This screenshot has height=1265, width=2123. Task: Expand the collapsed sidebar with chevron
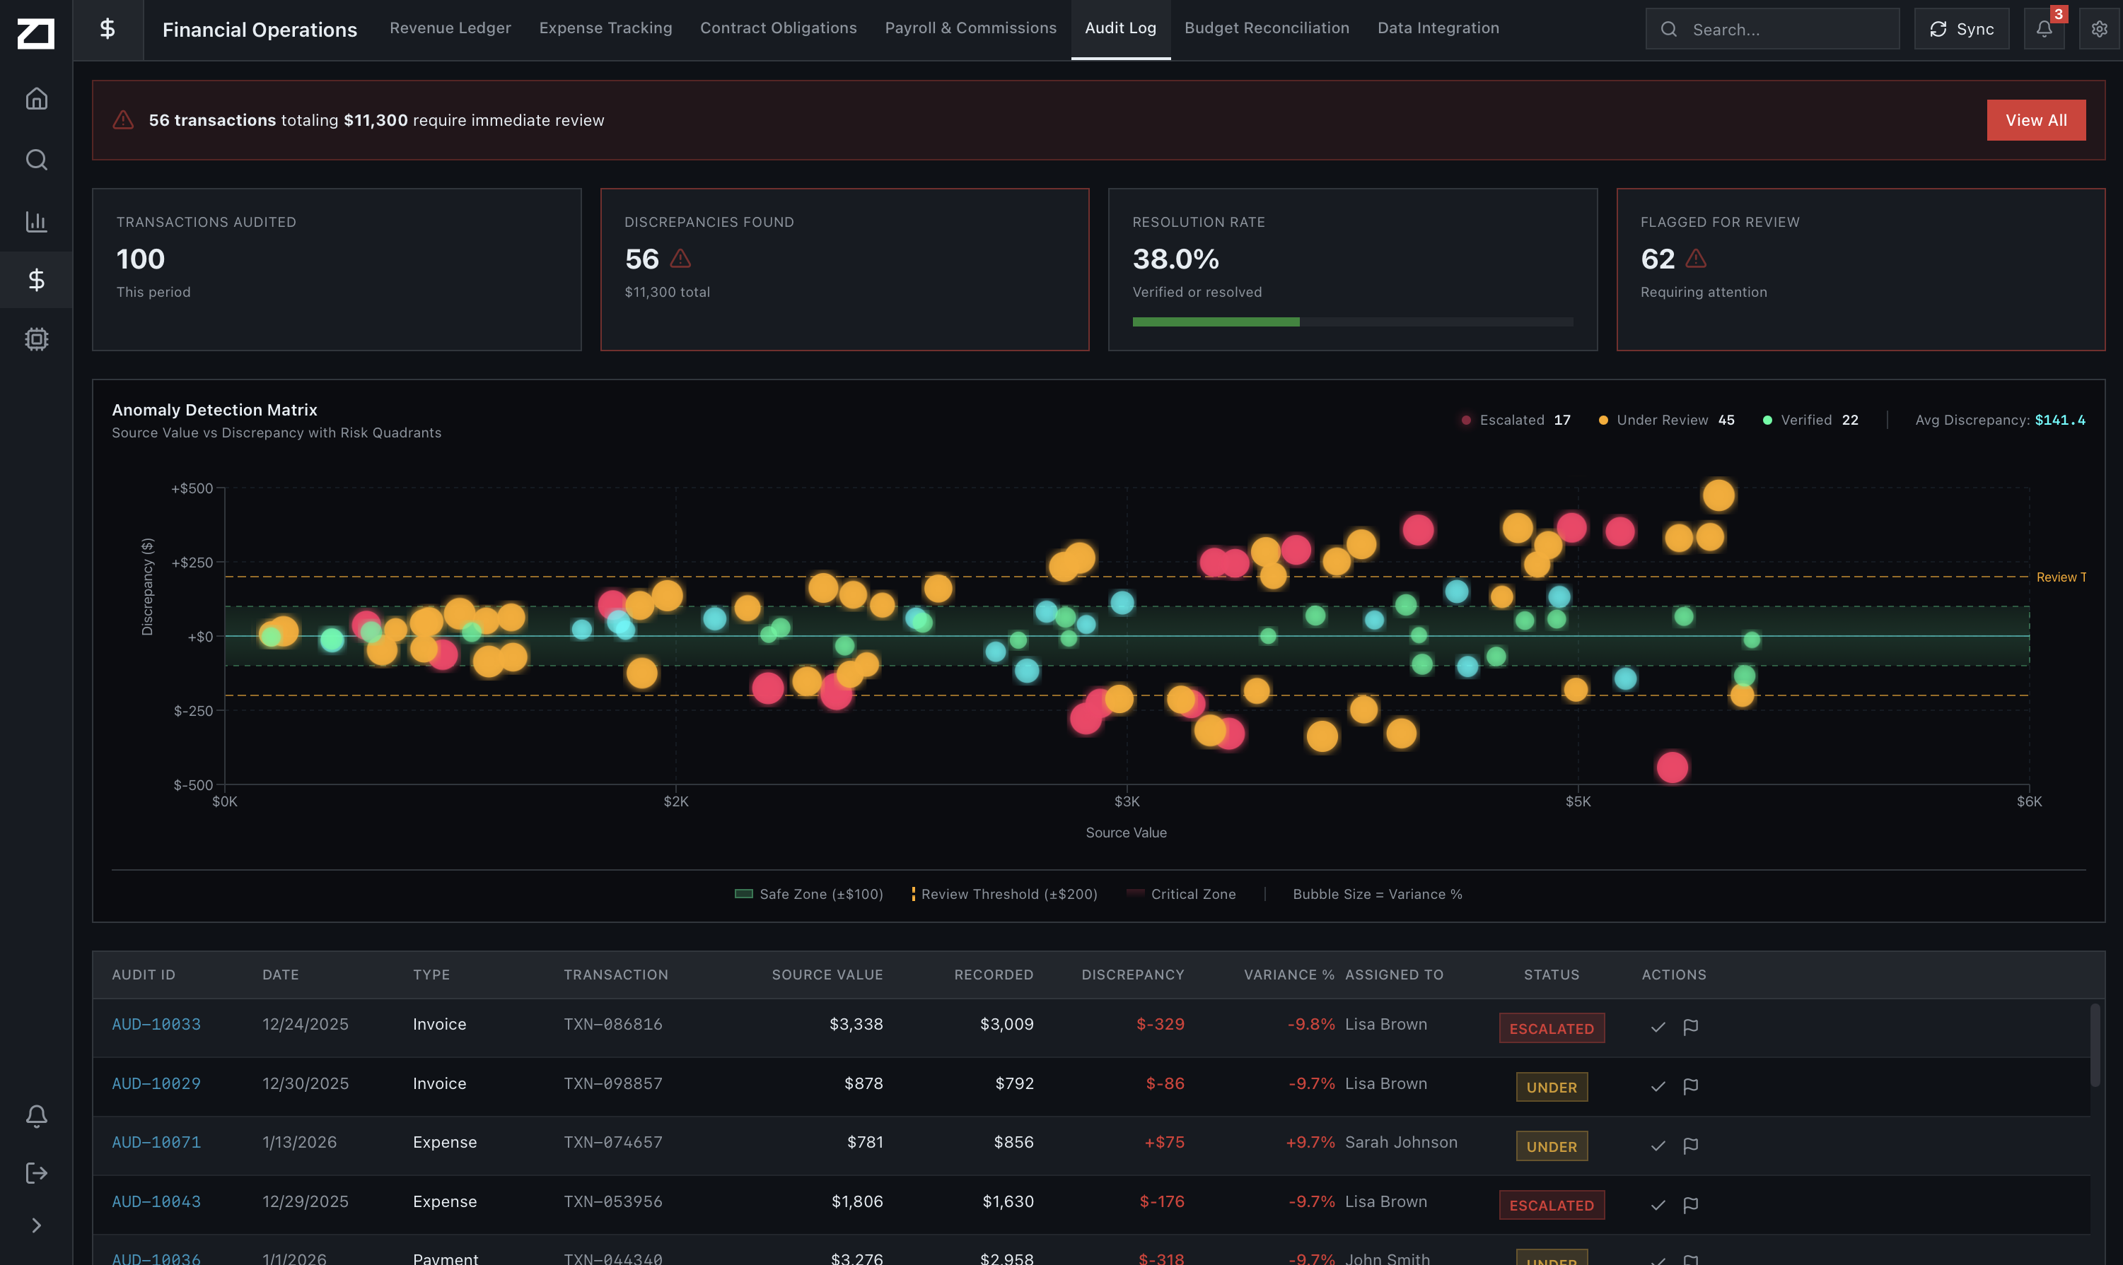click(36, 1225)
